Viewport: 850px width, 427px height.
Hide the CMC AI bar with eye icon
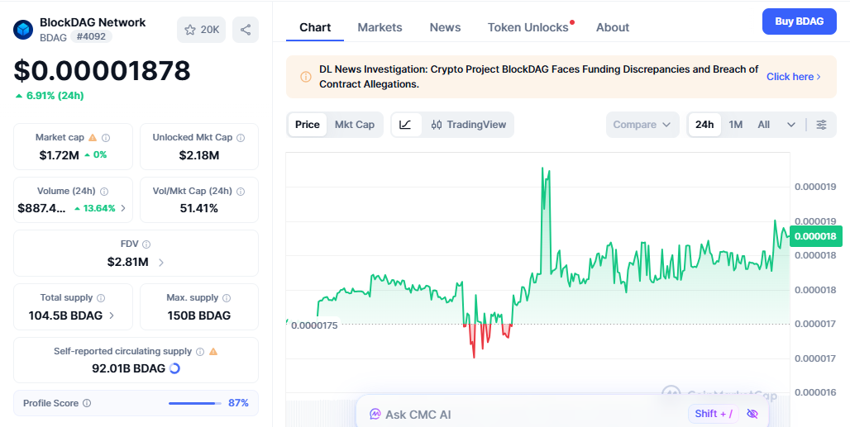pyautogui.click(x=752, y=414)
